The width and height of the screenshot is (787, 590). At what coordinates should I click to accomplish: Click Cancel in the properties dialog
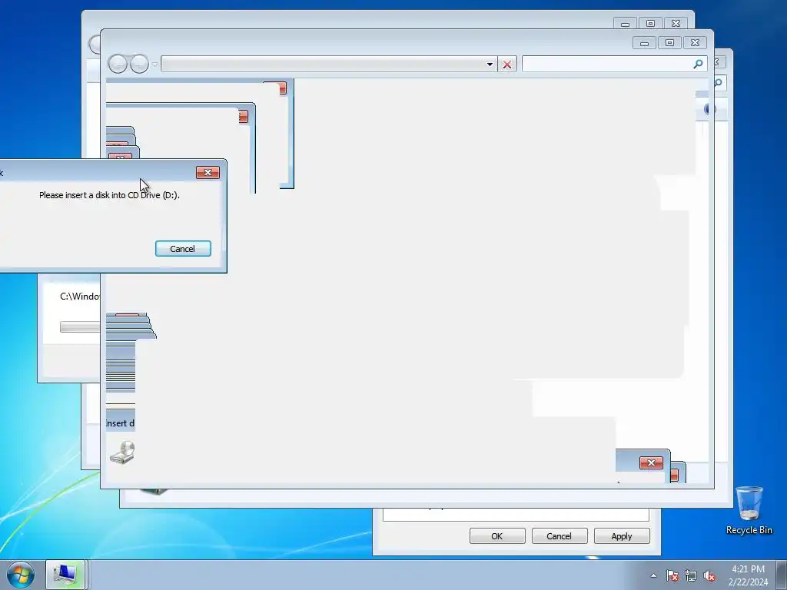[559, 535]
